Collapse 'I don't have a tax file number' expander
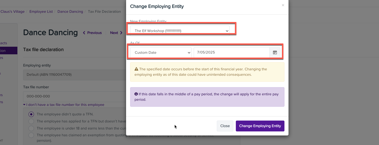This screenshot has height=145, width=379. pyautogui.click(x=64, y=105)
